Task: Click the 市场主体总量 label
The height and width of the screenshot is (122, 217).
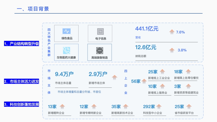Action: [63, 83]
